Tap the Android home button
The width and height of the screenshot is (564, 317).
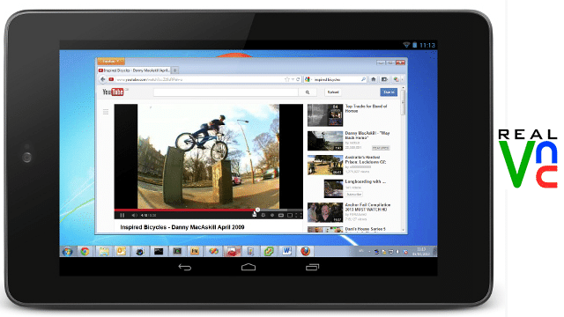coord(249,267)
